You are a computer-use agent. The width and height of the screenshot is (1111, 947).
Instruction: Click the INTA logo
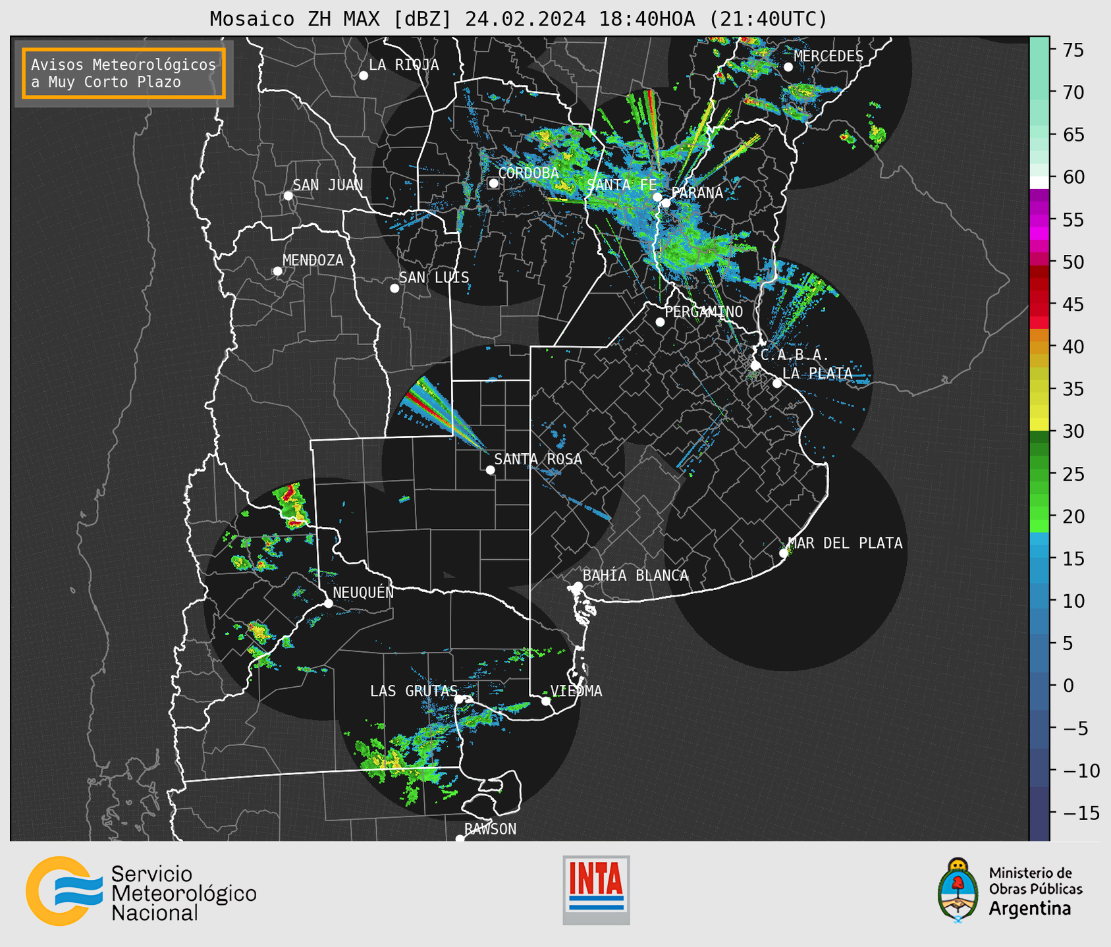tap(596, 890)
